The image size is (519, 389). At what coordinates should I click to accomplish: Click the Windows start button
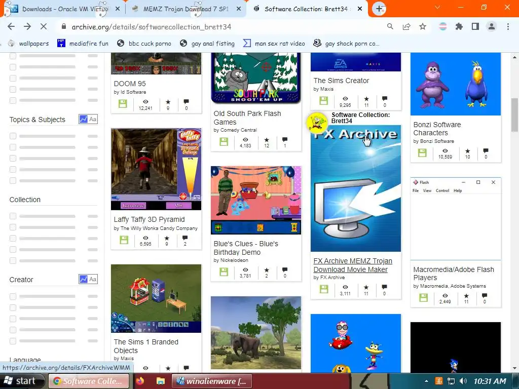21,381
